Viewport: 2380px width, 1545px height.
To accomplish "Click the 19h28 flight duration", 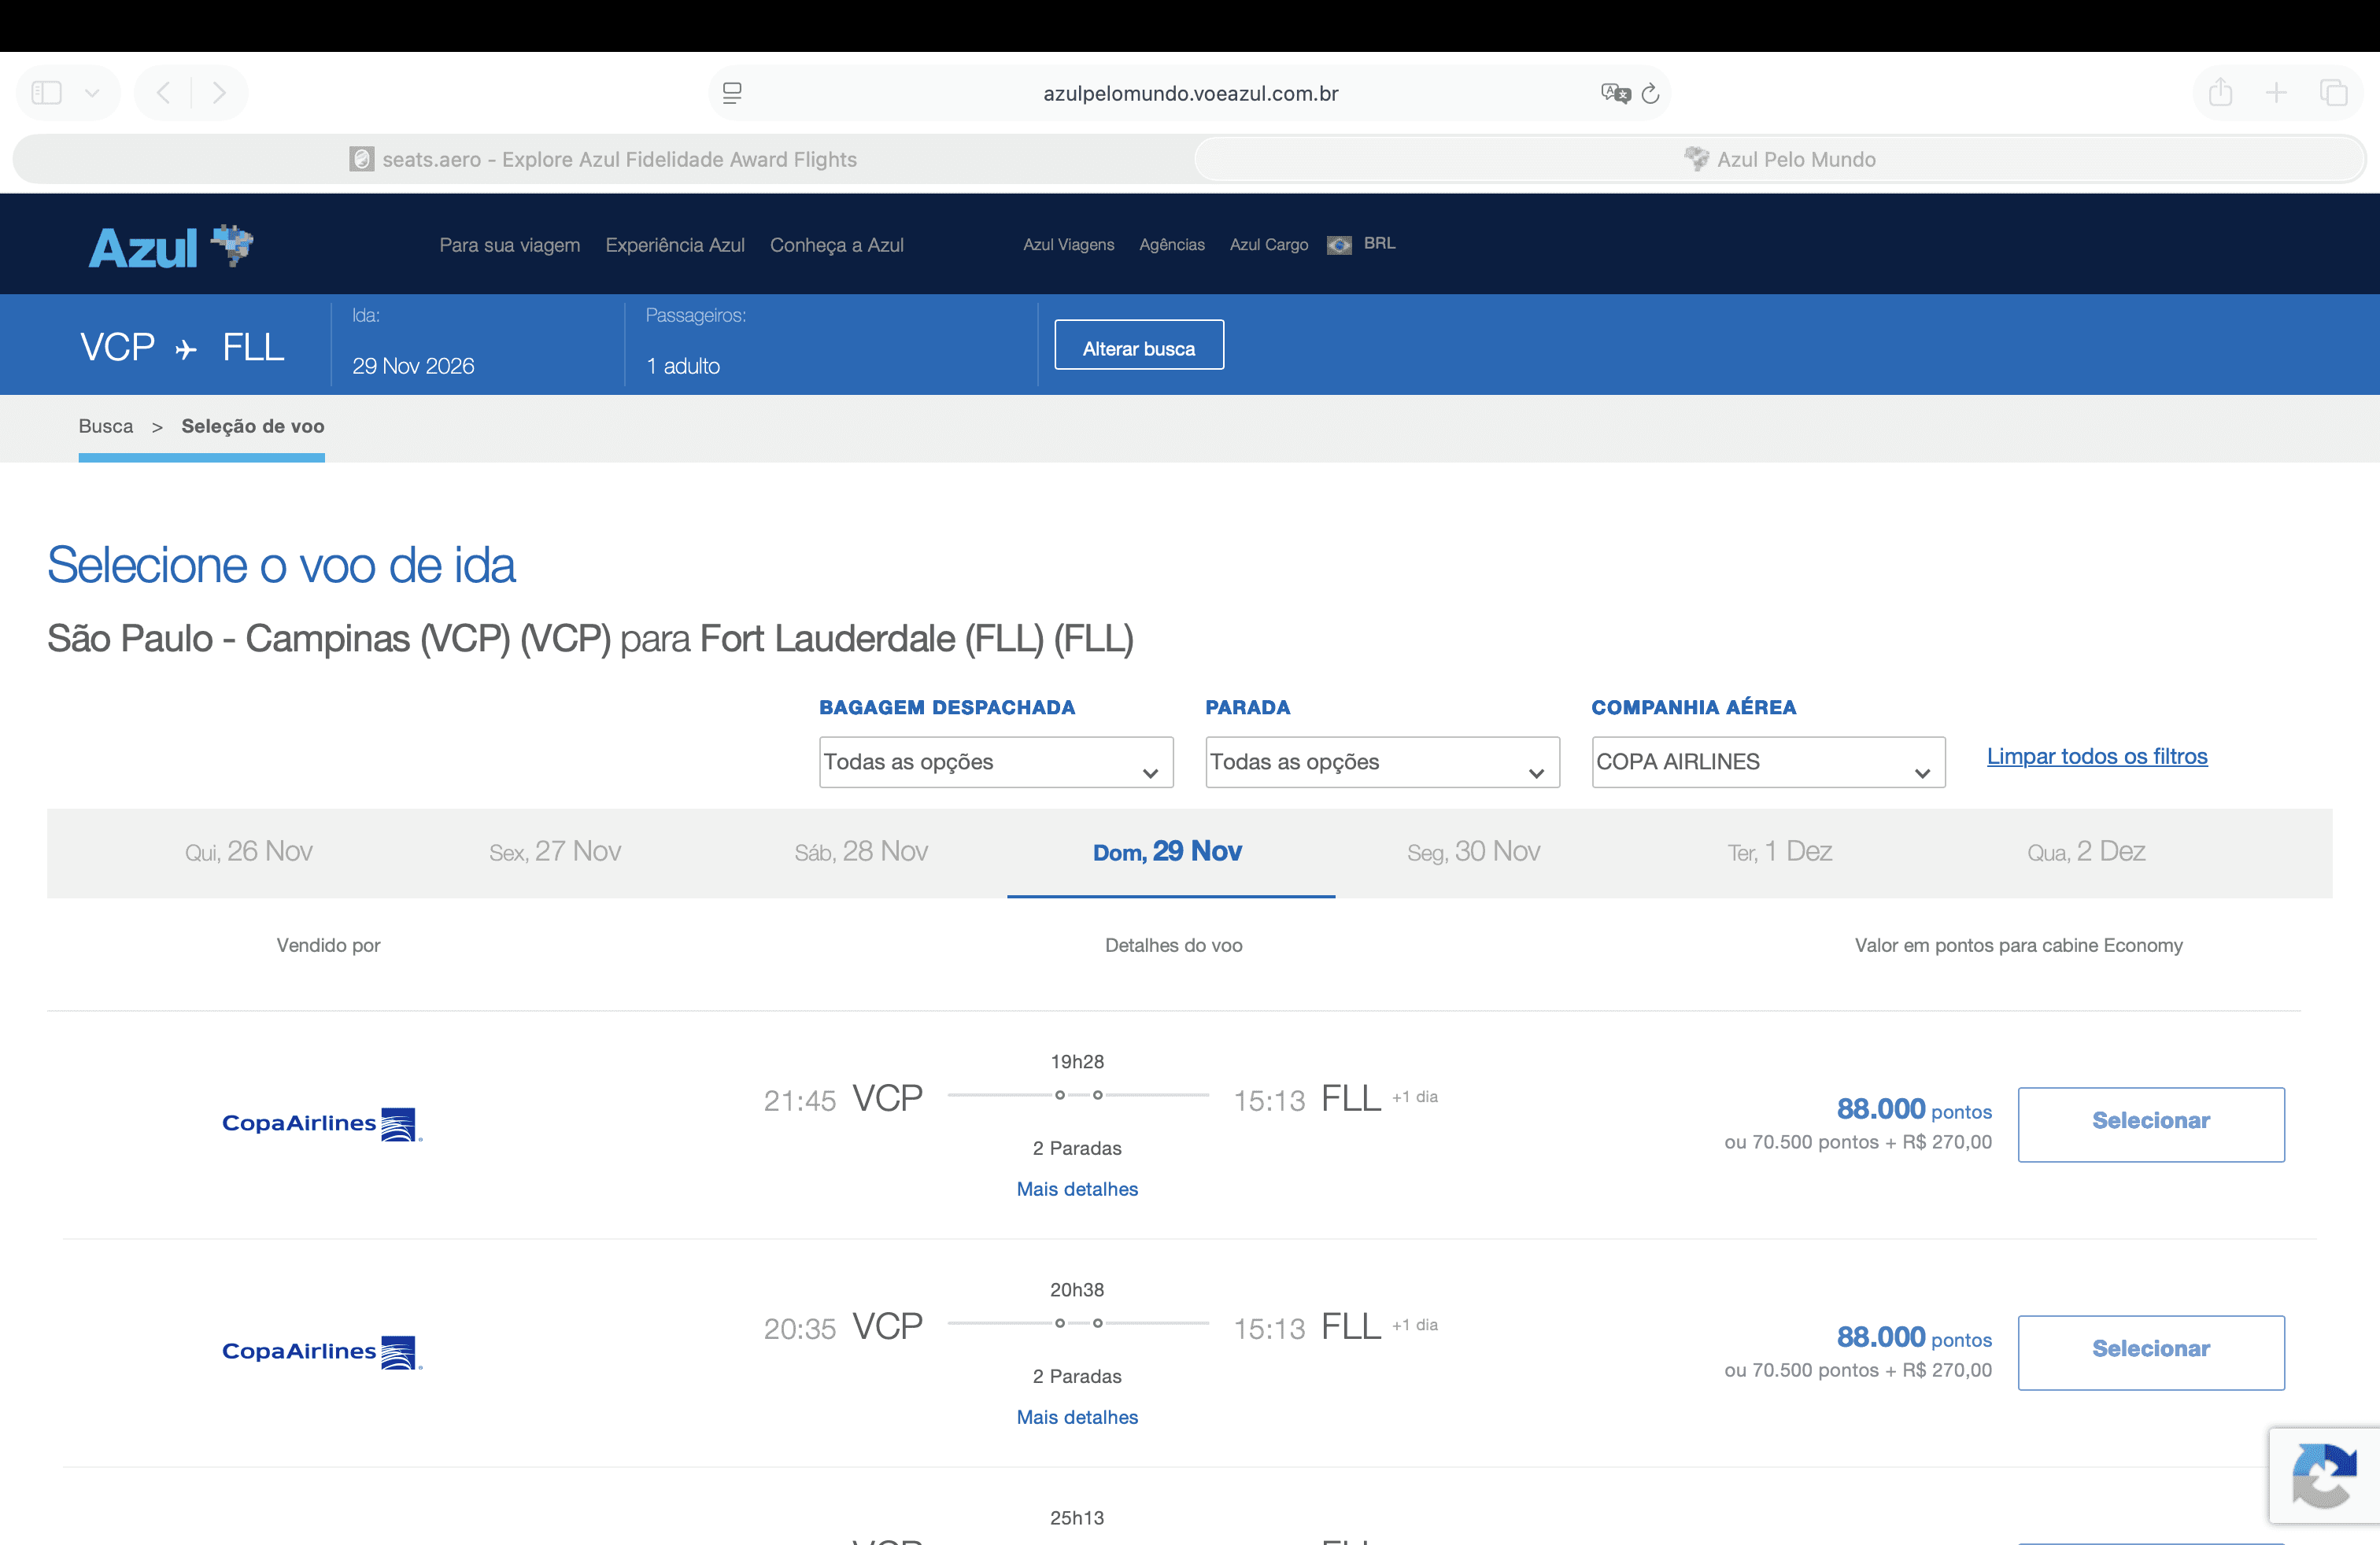I will [x=1077, y=1061].
